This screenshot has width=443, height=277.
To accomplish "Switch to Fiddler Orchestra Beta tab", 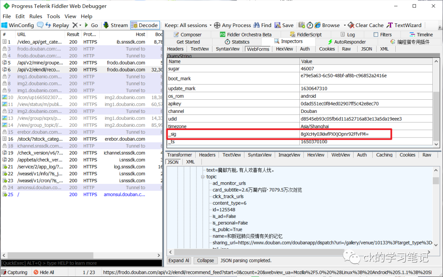I will click(x=246, y=34).
